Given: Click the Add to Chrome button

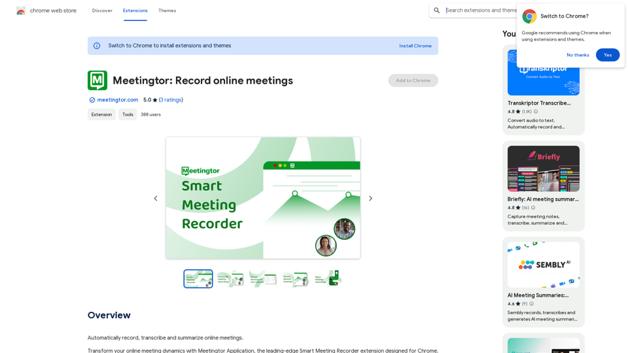Looking at the screenshot, I should click(413, 80).
